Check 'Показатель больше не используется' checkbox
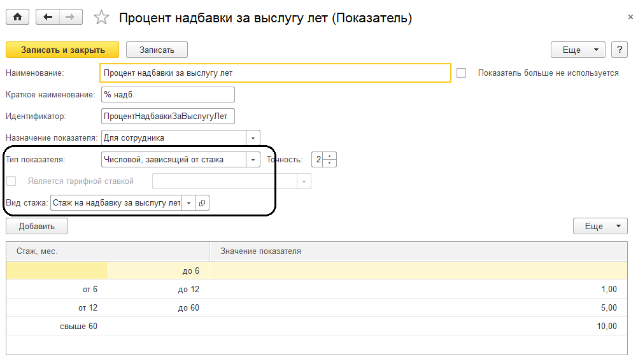The width and height of the screenshot is (638, 359). click(462, 73)
